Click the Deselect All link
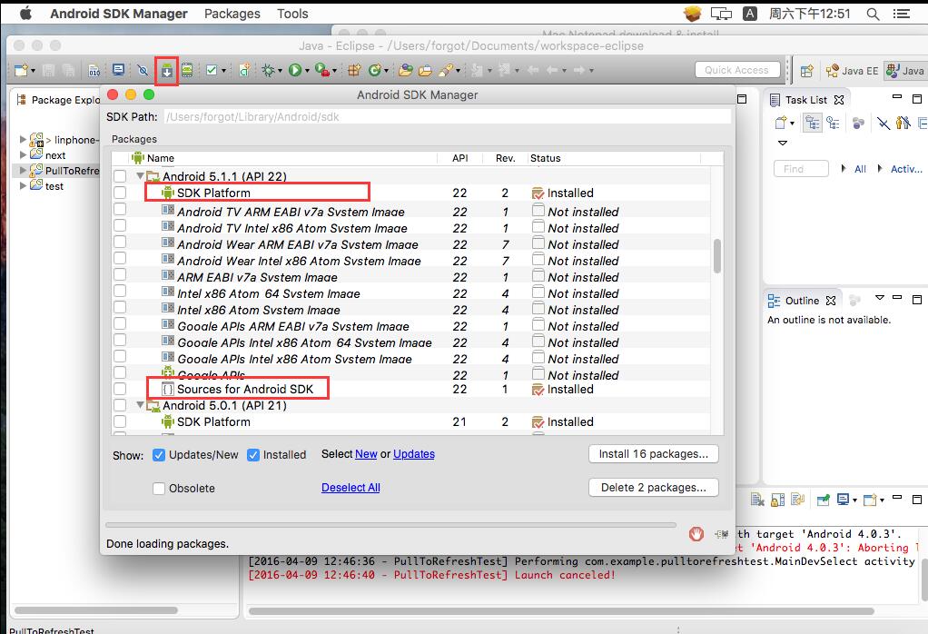The width and height of the screenshot is (928, 634). (350, 487)
